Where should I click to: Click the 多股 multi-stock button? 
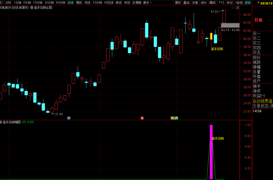pos(195,3)
